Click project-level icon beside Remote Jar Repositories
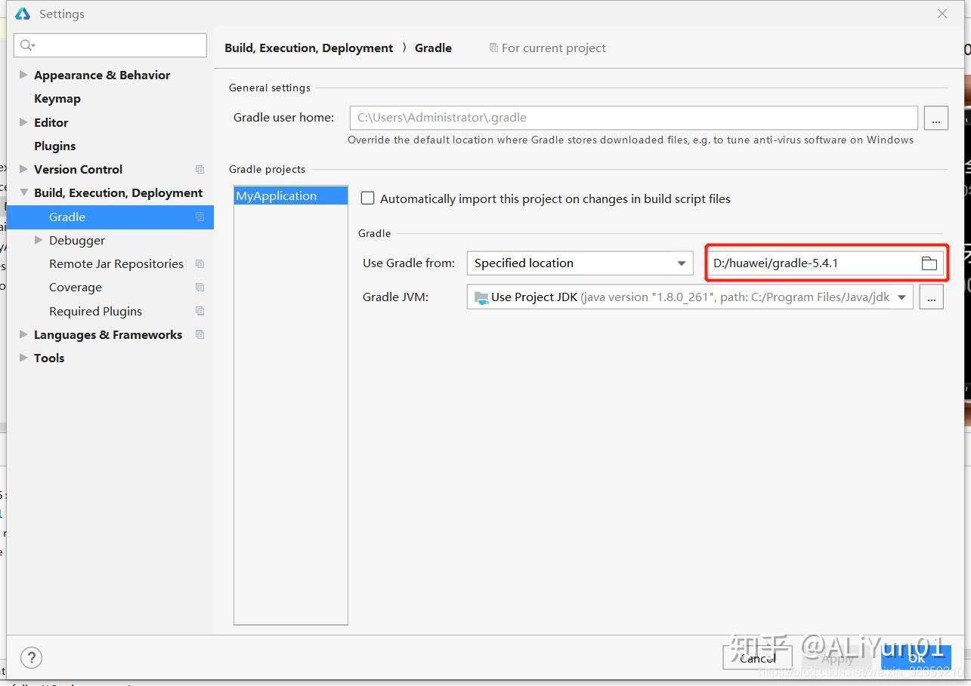Viewport: 971px width, 686px height. [199, 264]
